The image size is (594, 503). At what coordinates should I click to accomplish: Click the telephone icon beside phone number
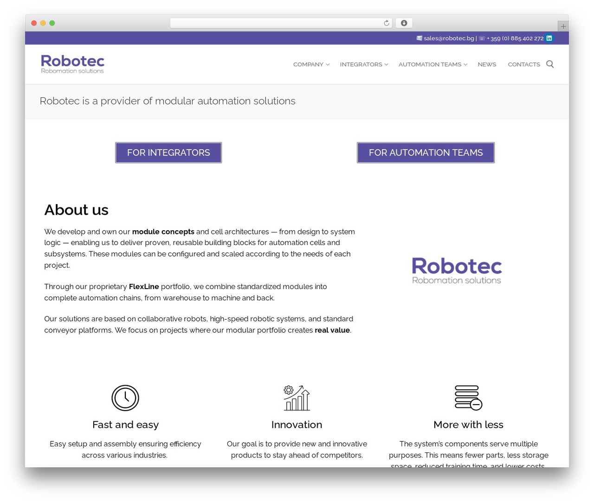pos(482,39)
